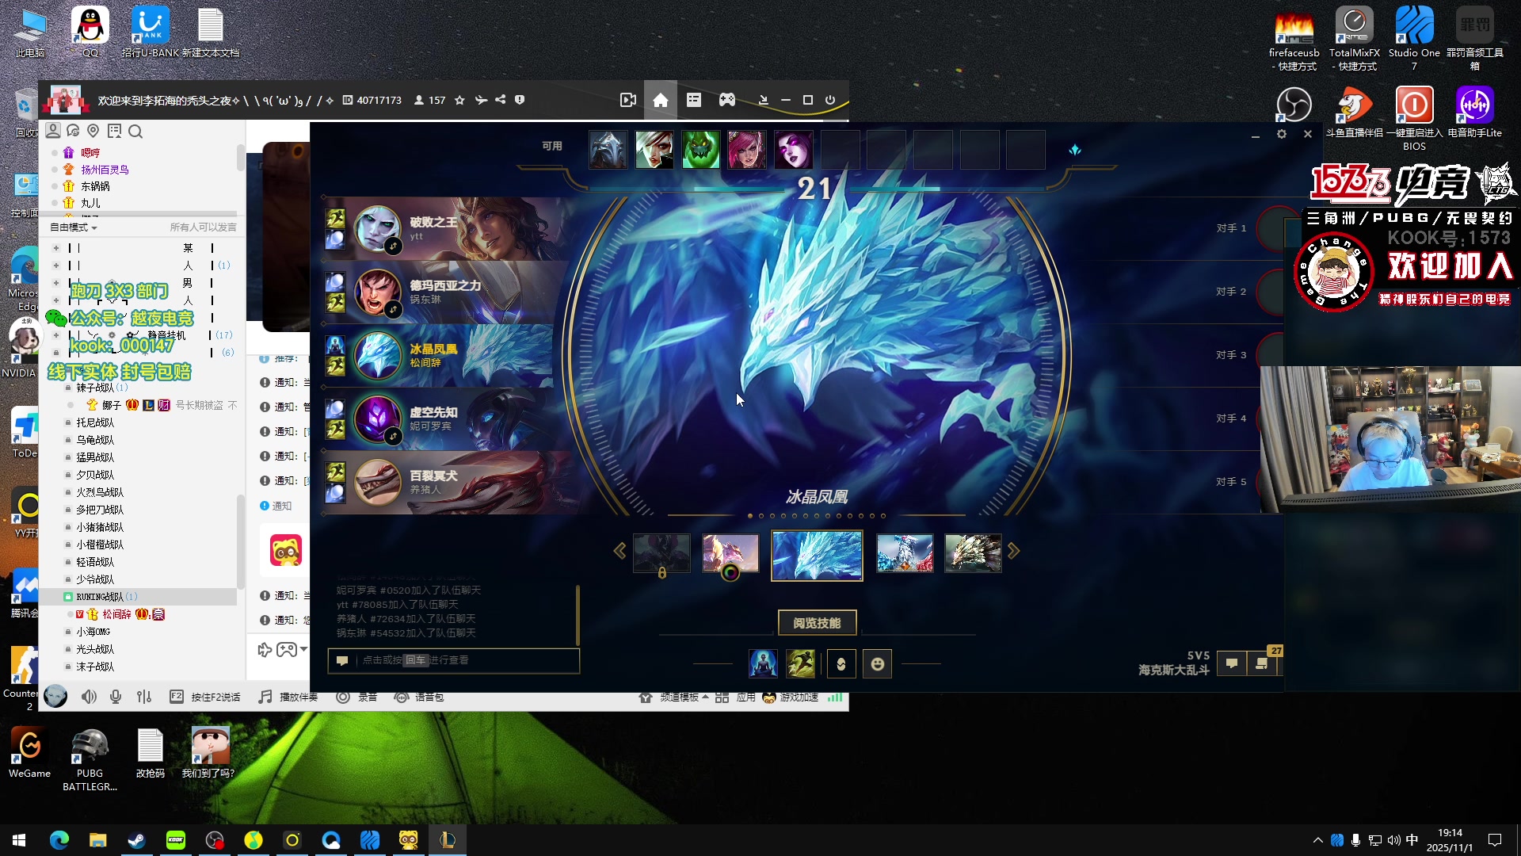The width and height of the screenshot is (1521, 856).
Task: Click the paper plane icon in YY title bar
Action: click(x=481, y=100)
